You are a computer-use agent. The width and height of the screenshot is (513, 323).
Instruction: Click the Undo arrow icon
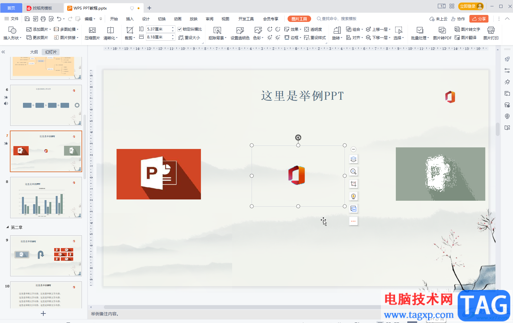[x=59, y=19]
